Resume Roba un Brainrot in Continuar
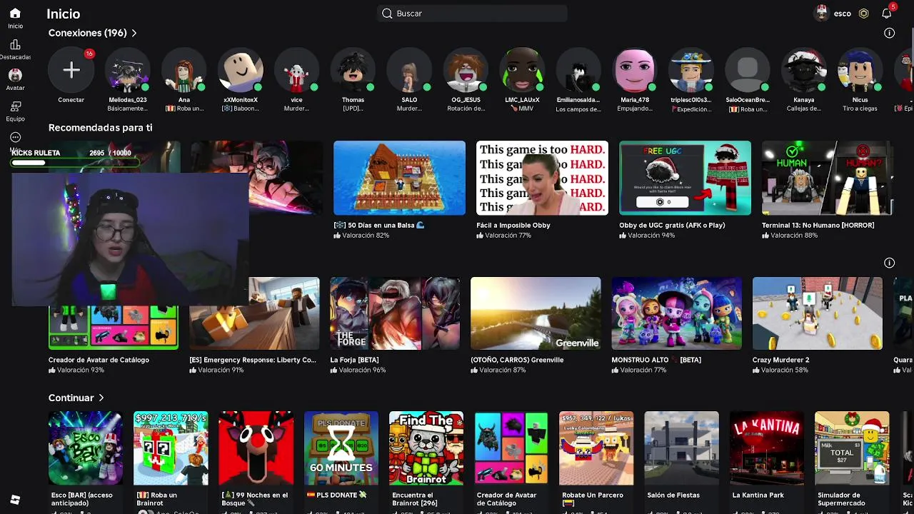914x514 pixels. pos(171,448)
